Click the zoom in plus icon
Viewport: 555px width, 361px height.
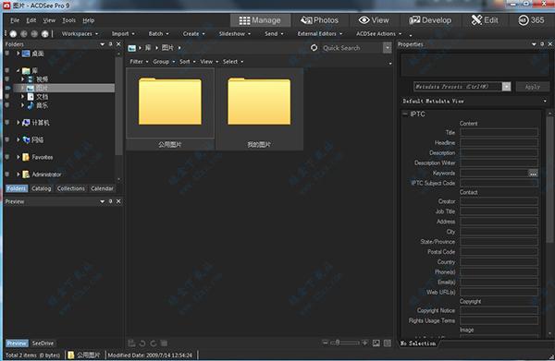(364, 343)
